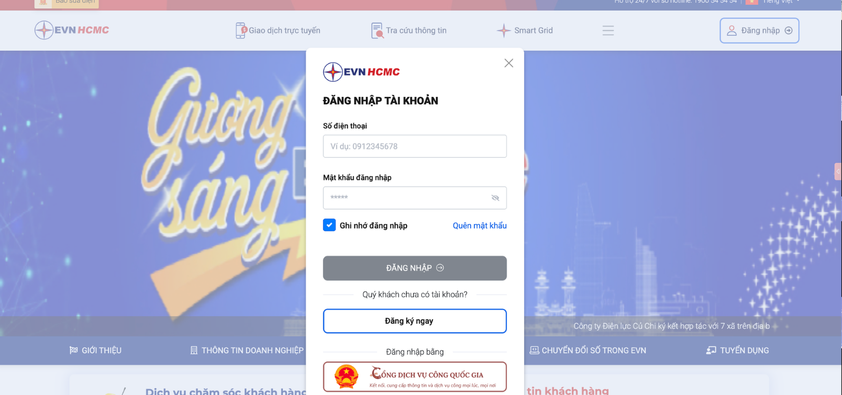Click the EVN HCMC logo inside login dialog
The width and height of the screenshot is (842, 395).
coord(362,72)
